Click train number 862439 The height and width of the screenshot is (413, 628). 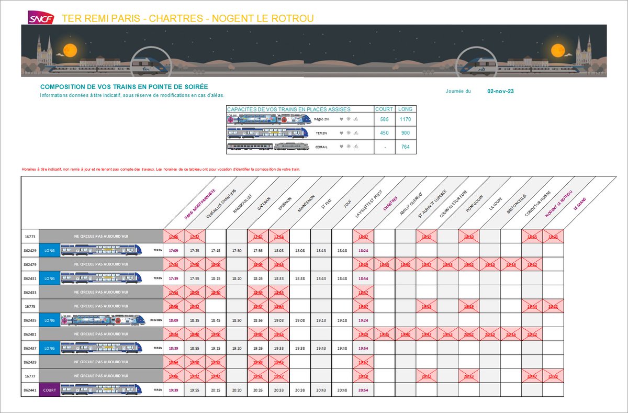30,362
